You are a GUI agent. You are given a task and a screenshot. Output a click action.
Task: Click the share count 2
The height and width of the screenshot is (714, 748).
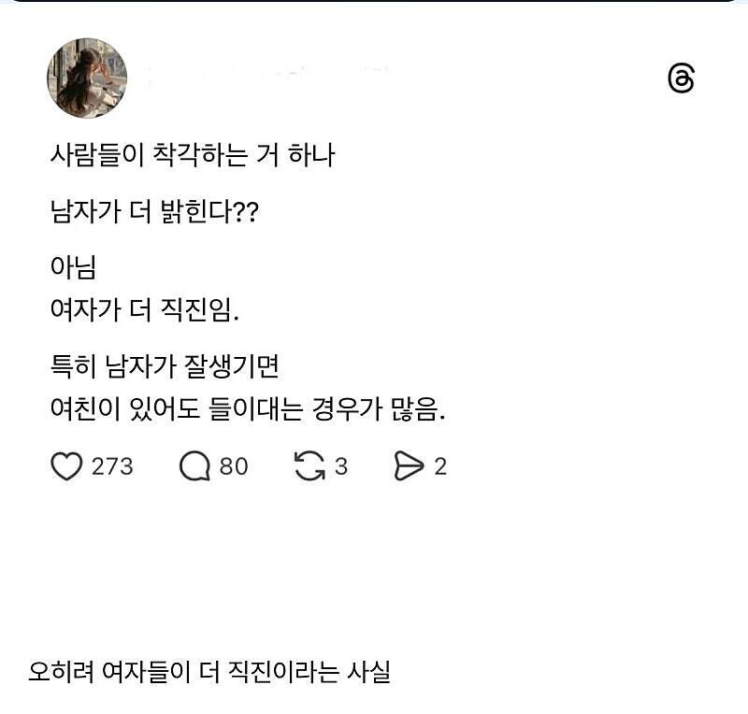[x=440, y=465]
